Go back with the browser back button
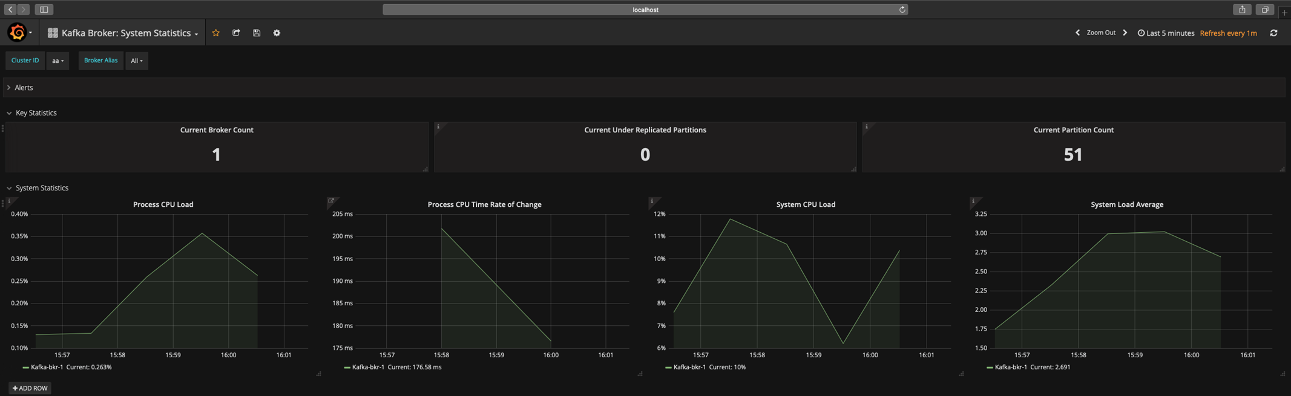 point(10,10)
